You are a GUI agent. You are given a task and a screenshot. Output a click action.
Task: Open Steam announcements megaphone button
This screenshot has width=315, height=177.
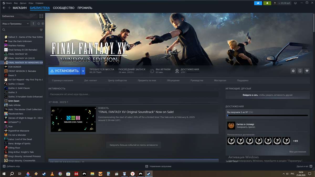pos(258,3)
